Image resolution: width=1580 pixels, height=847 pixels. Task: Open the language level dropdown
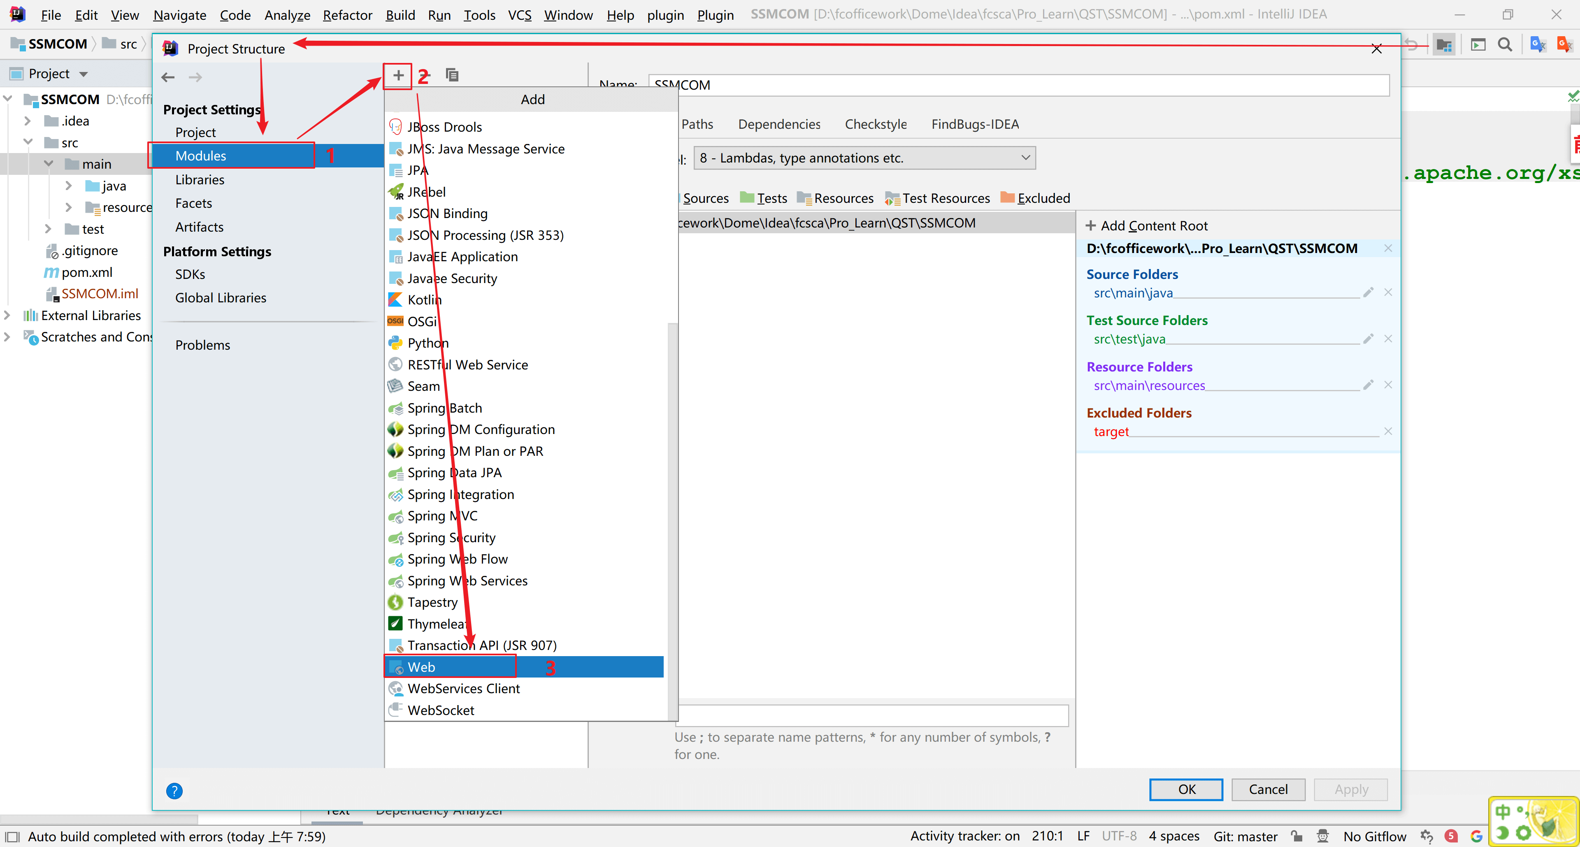(x=864, y=158)
